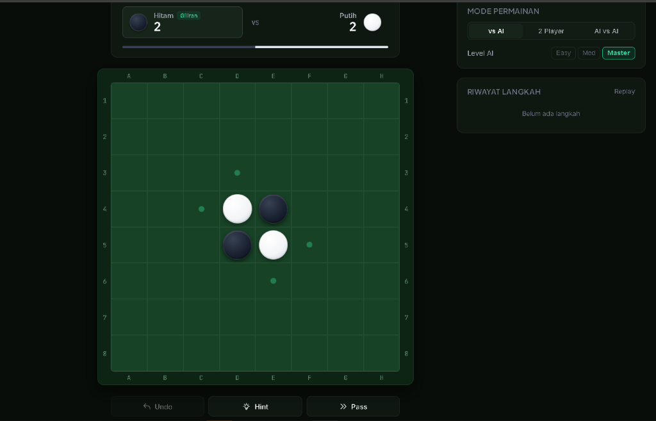Click the top column label A

pos(129,76)
